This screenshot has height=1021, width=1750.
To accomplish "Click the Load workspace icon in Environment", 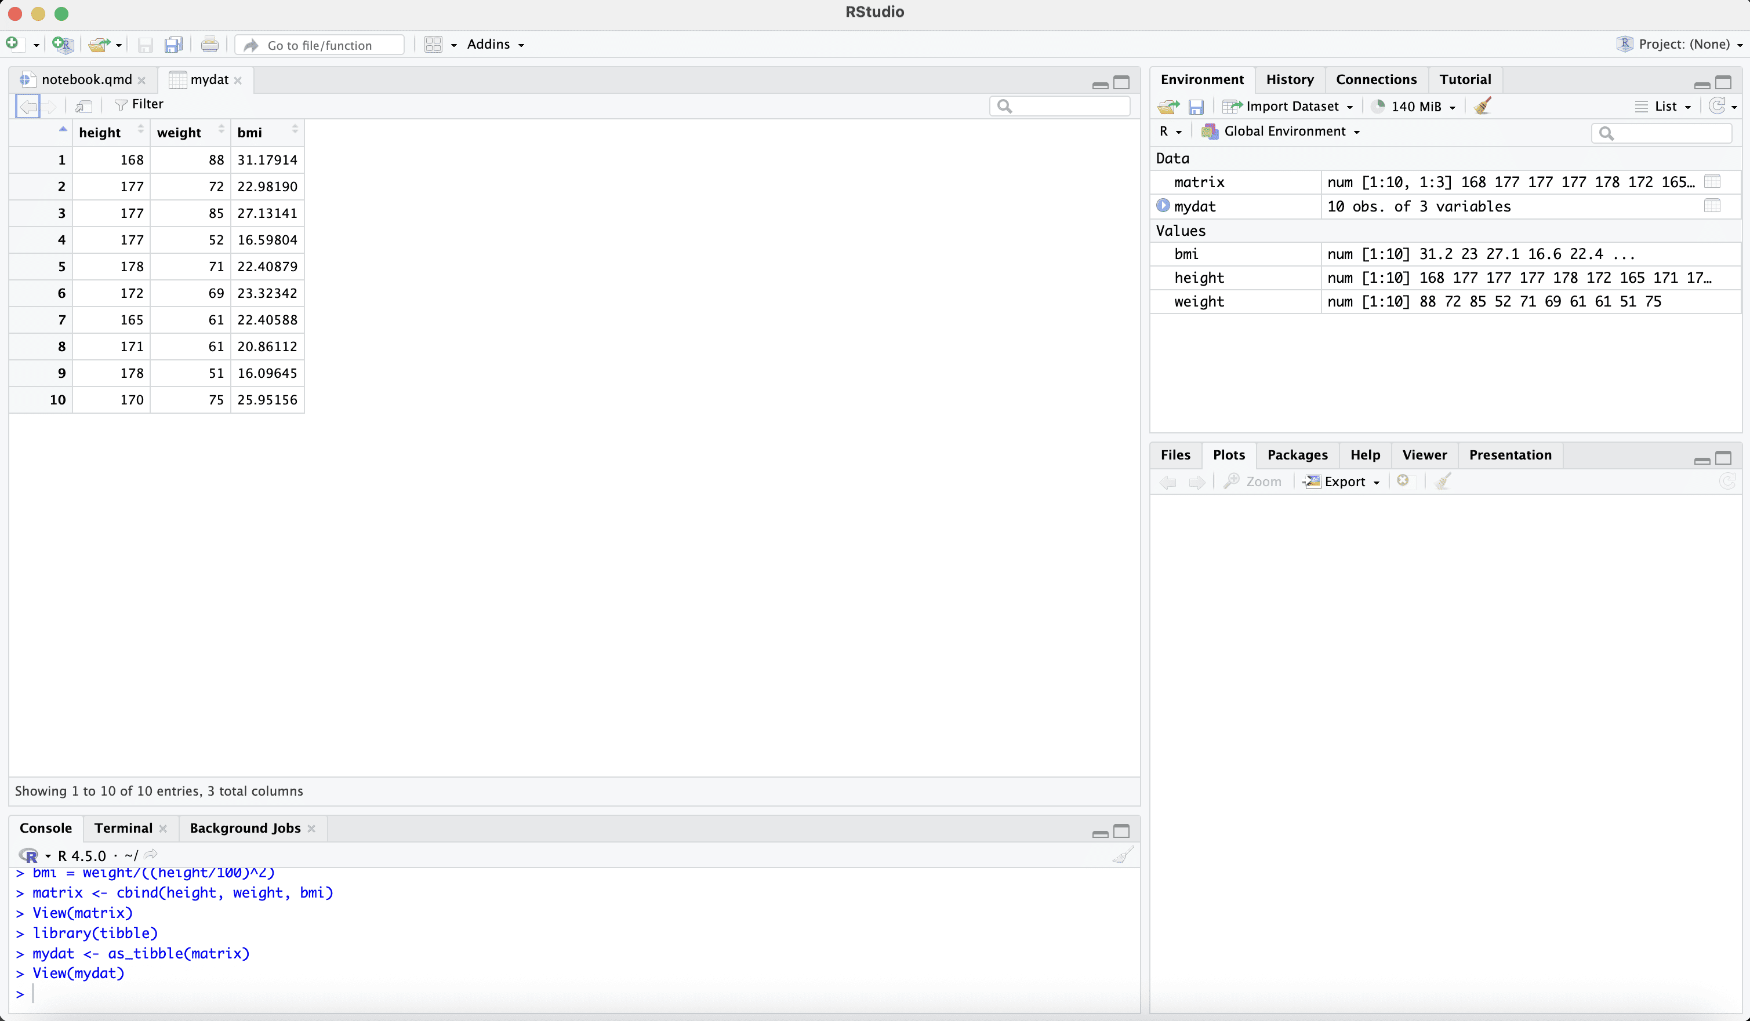I will 1168,106.
